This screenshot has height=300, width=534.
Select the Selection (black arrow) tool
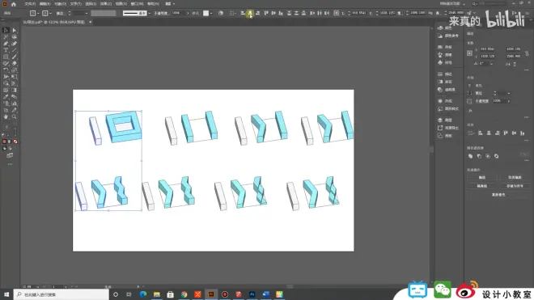pos(6,30)
